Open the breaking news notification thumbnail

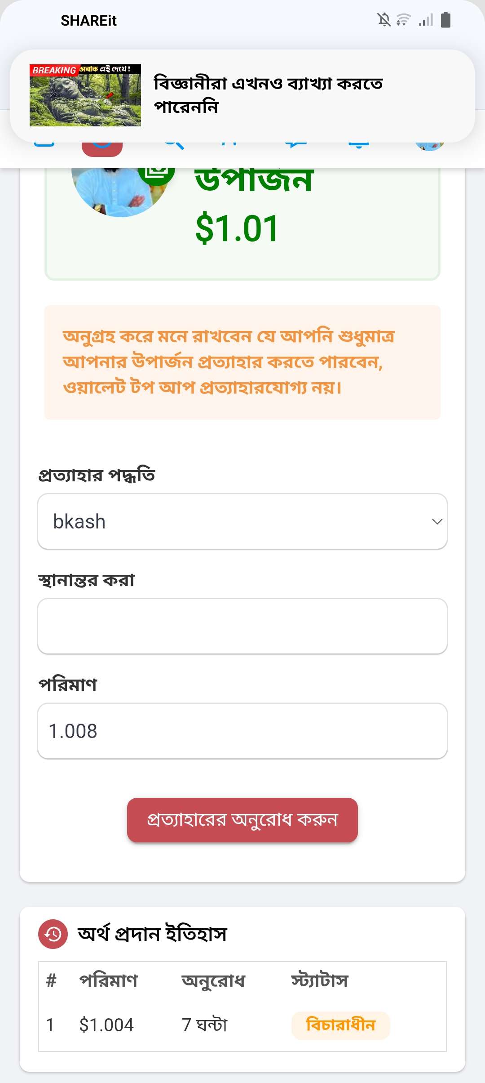85,95
